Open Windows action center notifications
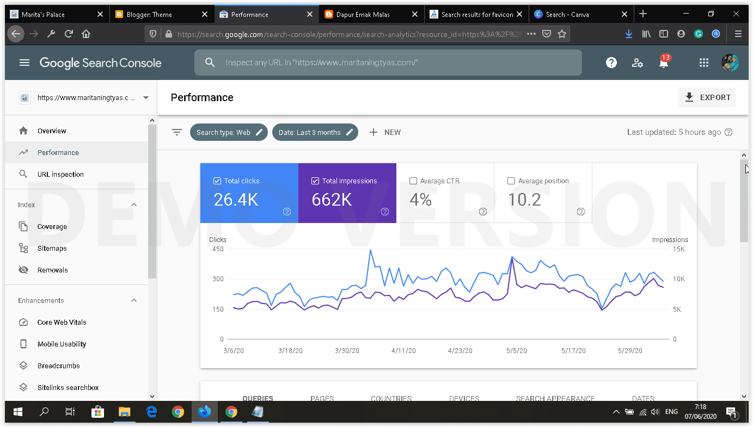Viewport: 753px width, 427px height. [731, 412]
